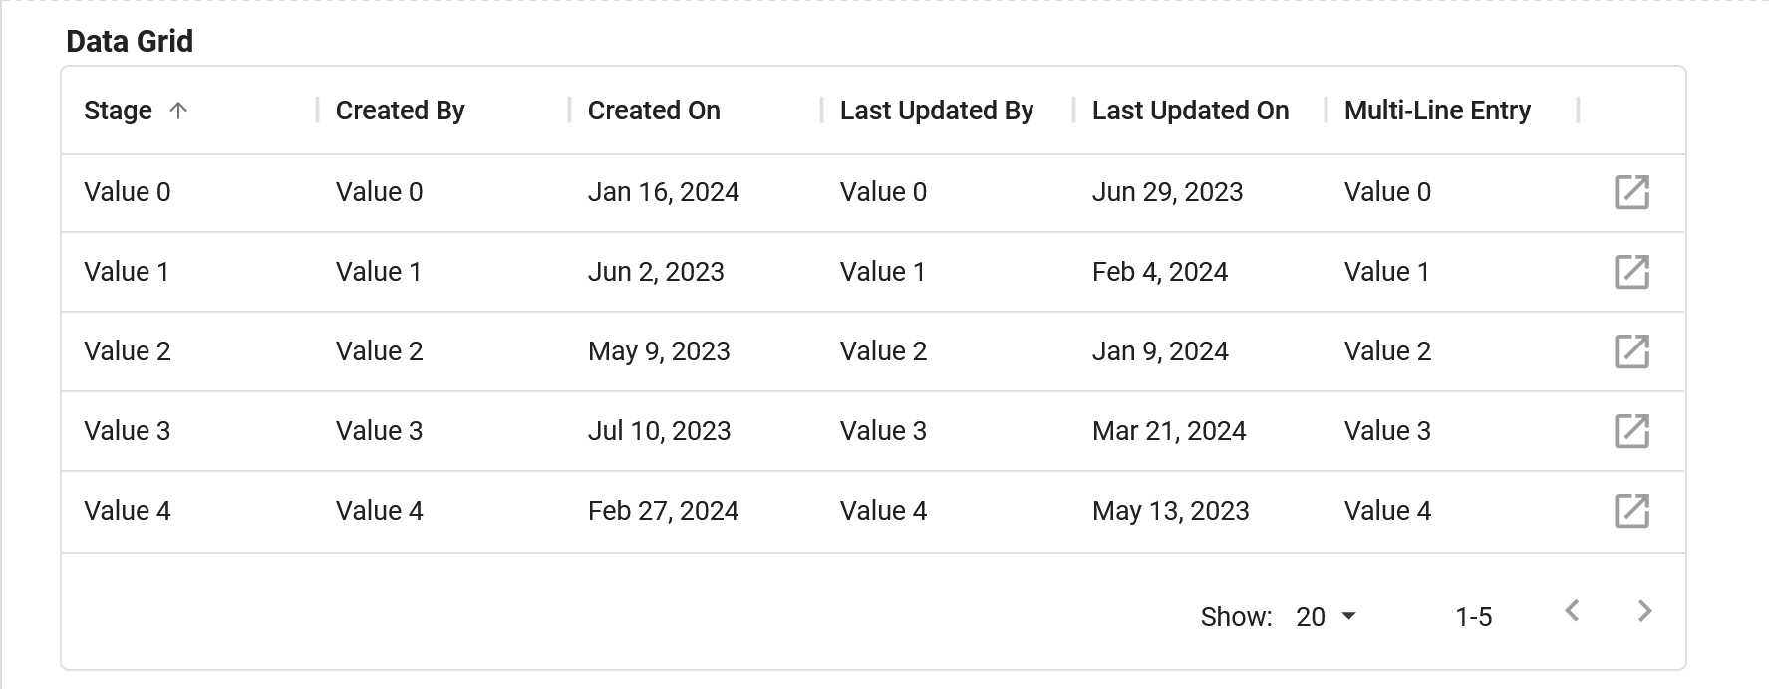Open the Value 4 row external link icon
The width and height of the screenshot is (1769, 689).
[1631, 511]
